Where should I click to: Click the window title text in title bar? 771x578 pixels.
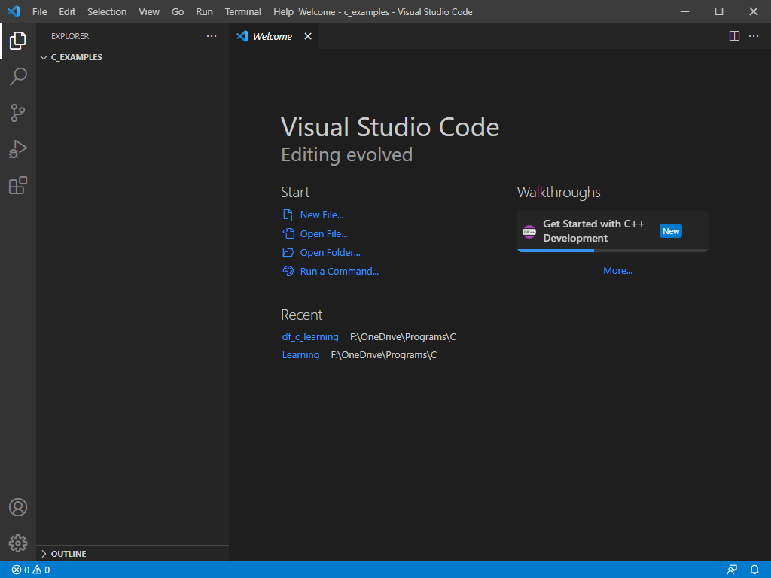point(385,12)
